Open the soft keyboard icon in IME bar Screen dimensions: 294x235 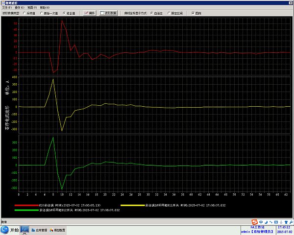tap(276, 222)
